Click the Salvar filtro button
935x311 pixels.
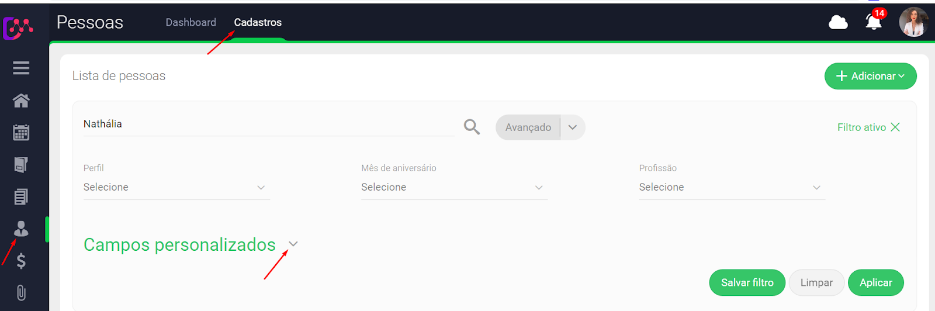coord(747,282)
